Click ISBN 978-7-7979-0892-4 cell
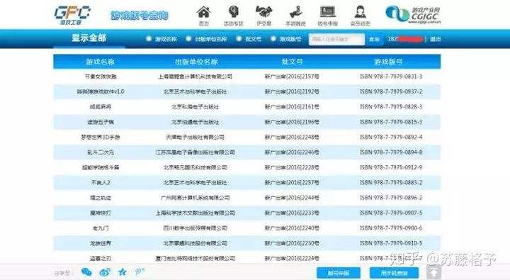Screen dimensions: 510x280 point(391,137)
